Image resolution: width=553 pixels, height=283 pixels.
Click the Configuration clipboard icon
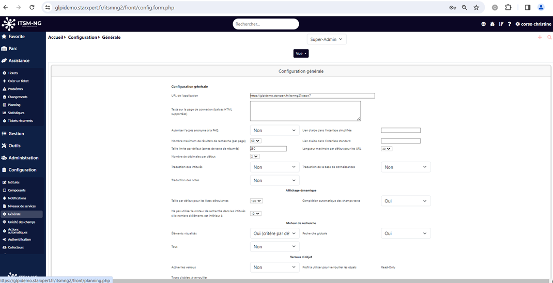pyautogui.click(x=4, y=170)
